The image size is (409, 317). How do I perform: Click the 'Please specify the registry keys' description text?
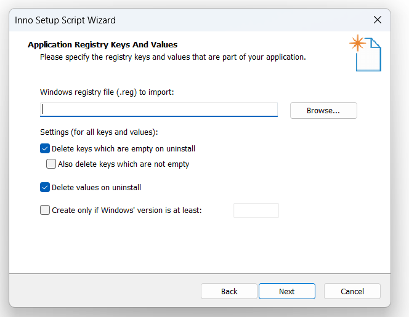tap(172, 57)
